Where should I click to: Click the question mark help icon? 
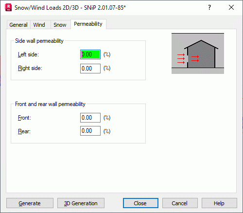pos(209,7)
